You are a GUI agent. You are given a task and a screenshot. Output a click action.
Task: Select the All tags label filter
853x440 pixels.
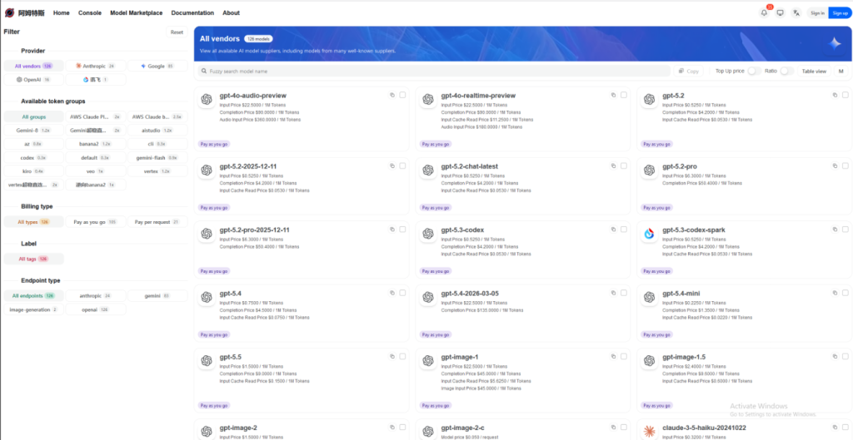coord(33,260)
